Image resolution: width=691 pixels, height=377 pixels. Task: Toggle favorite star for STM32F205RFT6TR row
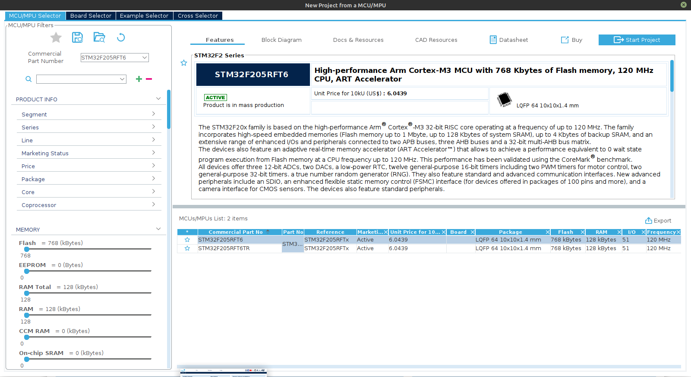click(x=187, y=248)
